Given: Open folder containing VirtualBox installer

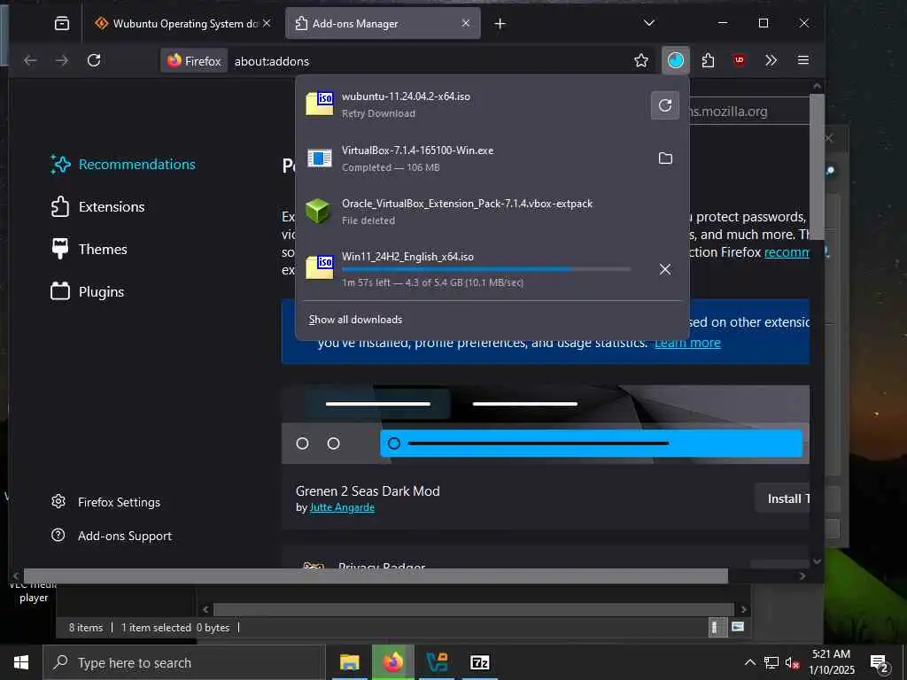Looking at the screenshot, I should tap(665, 158).
